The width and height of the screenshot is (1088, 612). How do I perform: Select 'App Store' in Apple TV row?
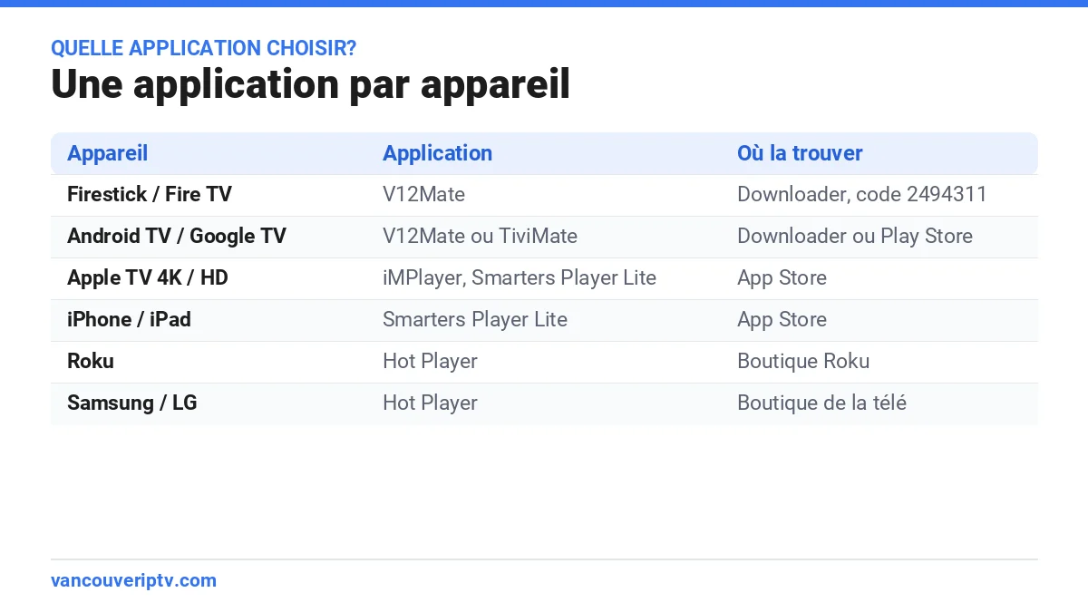782,277
